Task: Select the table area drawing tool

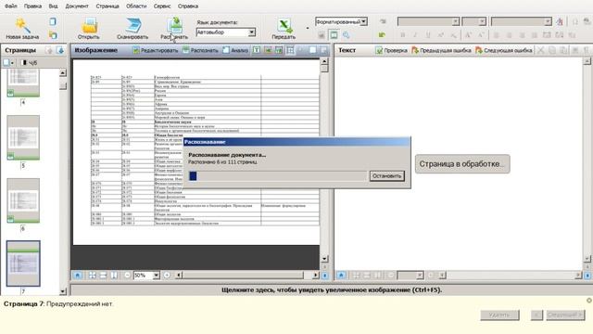Action: click(x=290, y=50)
